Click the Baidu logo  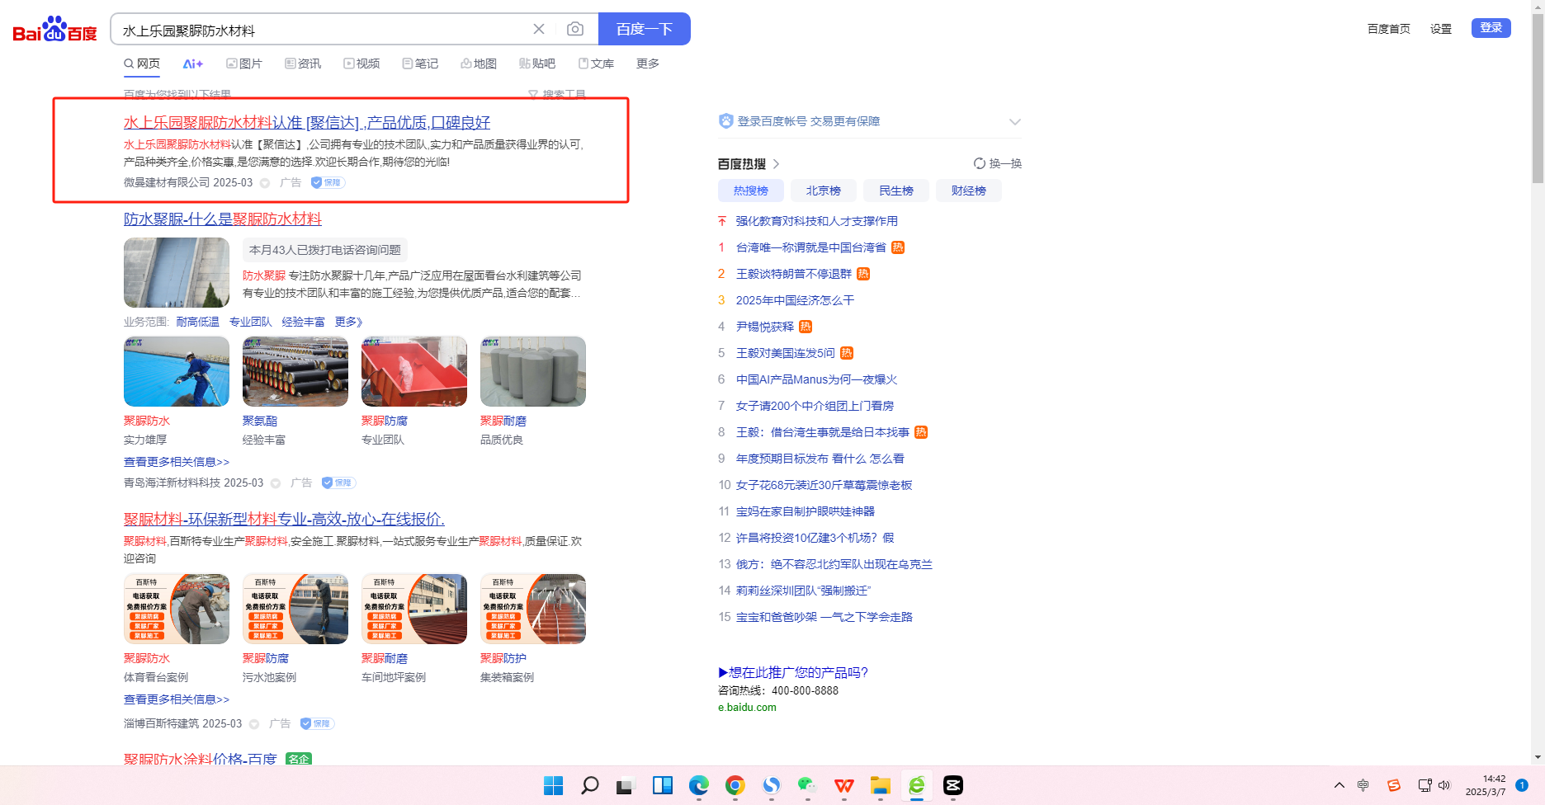54,30
